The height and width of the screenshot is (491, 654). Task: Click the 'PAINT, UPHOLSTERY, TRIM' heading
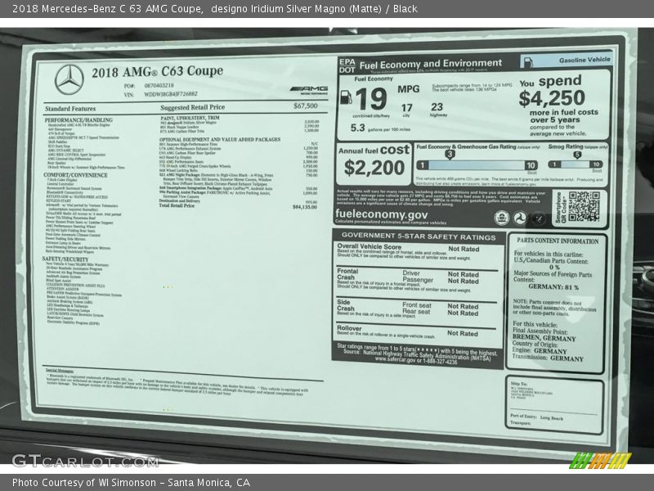(x=190, y=118)
